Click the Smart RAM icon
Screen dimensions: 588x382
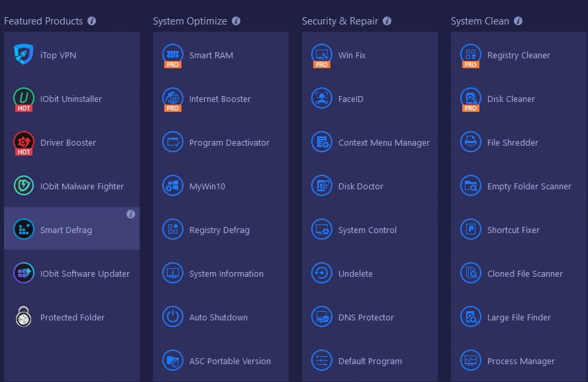(x=173, y=55)
